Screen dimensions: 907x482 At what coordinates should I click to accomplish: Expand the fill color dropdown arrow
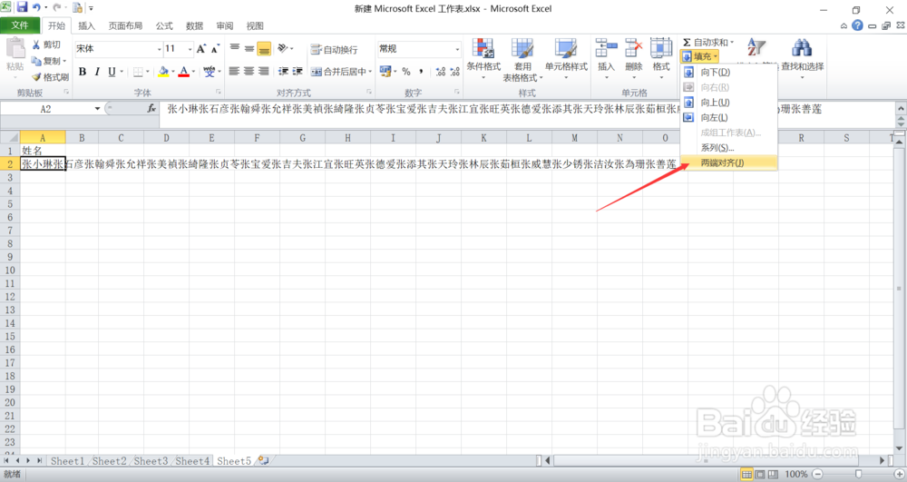(x=172, y=72)
